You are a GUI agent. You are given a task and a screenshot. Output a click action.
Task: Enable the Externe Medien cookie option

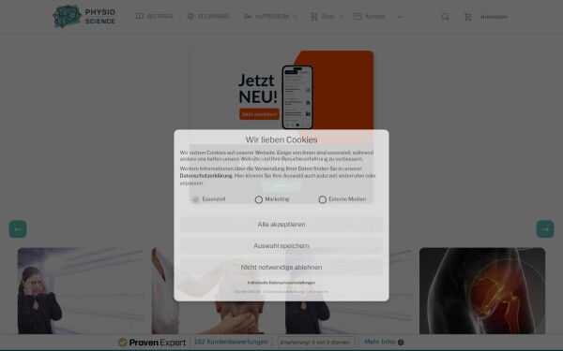pyautogui.click(x=323, y=199)
